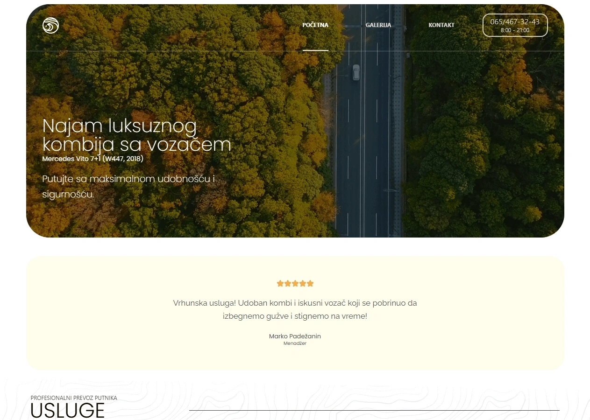Click the white car on the road
Screen dimensions: 590x420
356,72
